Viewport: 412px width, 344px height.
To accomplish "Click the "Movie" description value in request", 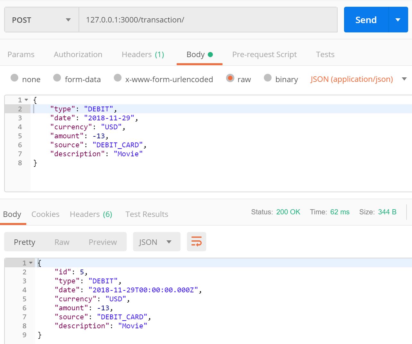I will [x=128, y=154].
